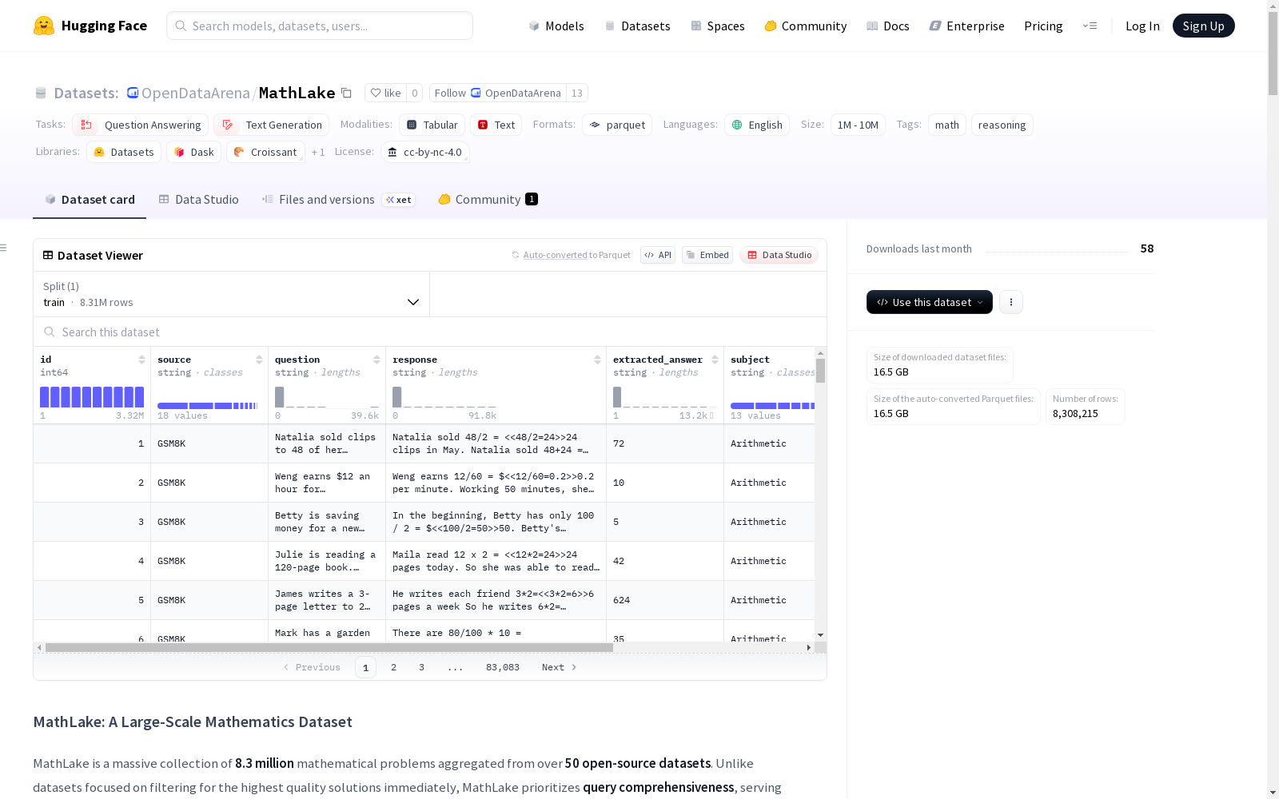Focus the top search models field
The height and width of the screenshot is (799, 1279).
point(320,26)
